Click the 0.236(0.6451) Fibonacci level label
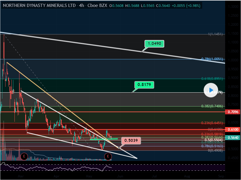This screenshot has height=180, width=241. coord(212,123)
